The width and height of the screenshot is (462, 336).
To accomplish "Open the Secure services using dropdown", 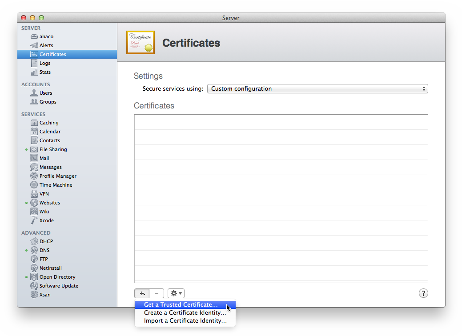I will click(x=317, y=88).
